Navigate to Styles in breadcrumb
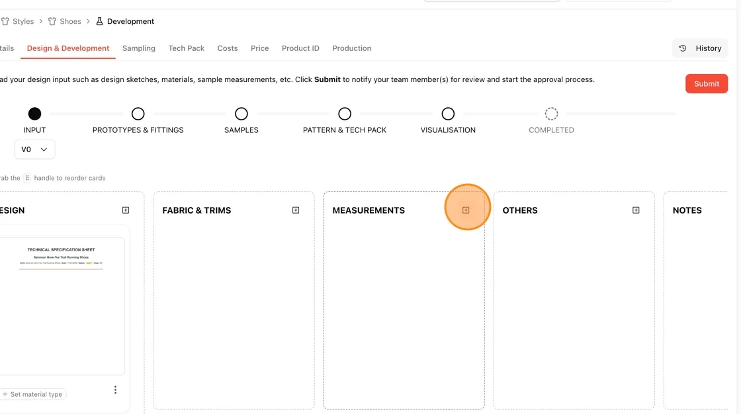 (x=23, y=21)
